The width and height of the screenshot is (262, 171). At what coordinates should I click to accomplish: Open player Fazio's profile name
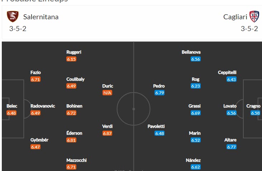pos(35,72)
